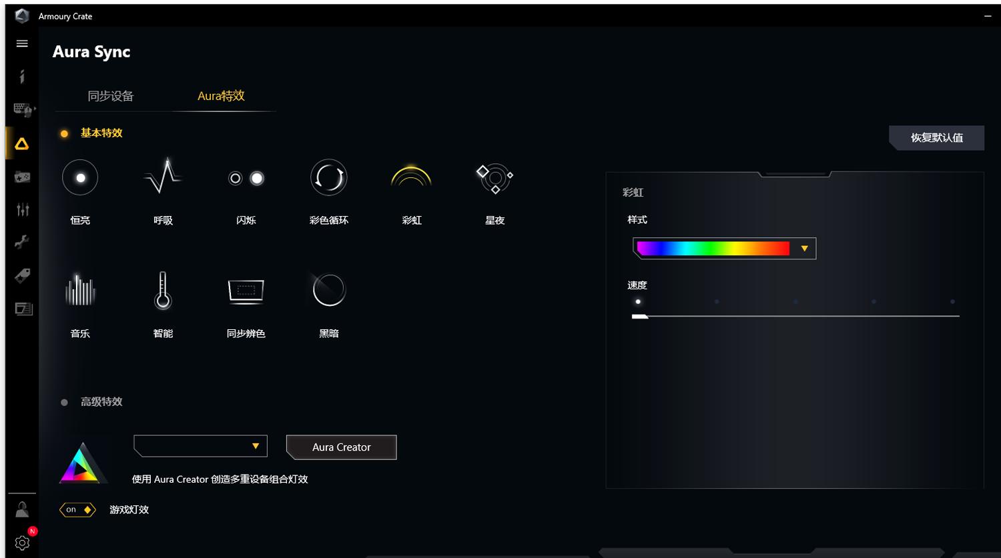
Task: Open the 样式 rainbow style dropdown
Action: point(724,249)
